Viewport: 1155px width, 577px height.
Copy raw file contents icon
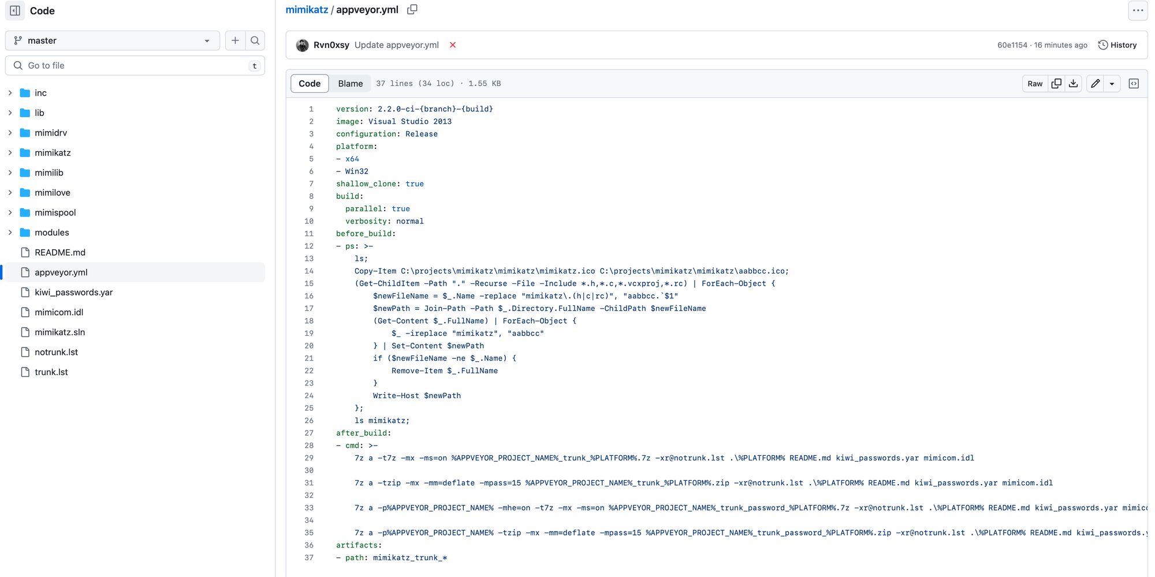point(1056,84)
